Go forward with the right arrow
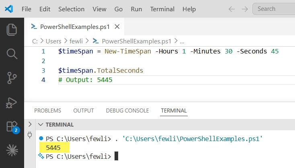Viewport: 295px width, 168px height. (x=245, y=9)
